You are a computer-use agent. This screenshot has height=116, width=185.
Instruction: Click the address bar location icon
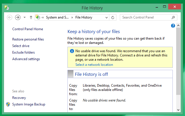tap(38, 17)
